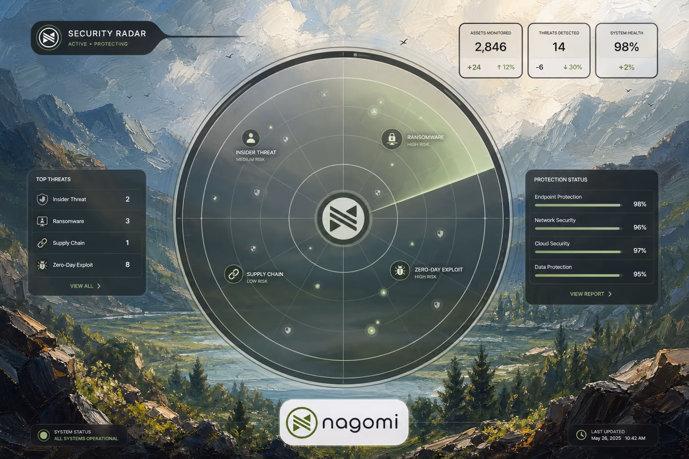Click the "TOP THREATS" panel heading

click(x=53, y=179)
